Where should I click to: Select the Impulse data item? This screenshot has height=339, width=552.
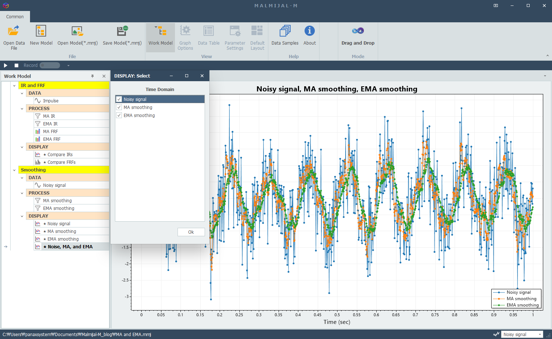(71, 101)
